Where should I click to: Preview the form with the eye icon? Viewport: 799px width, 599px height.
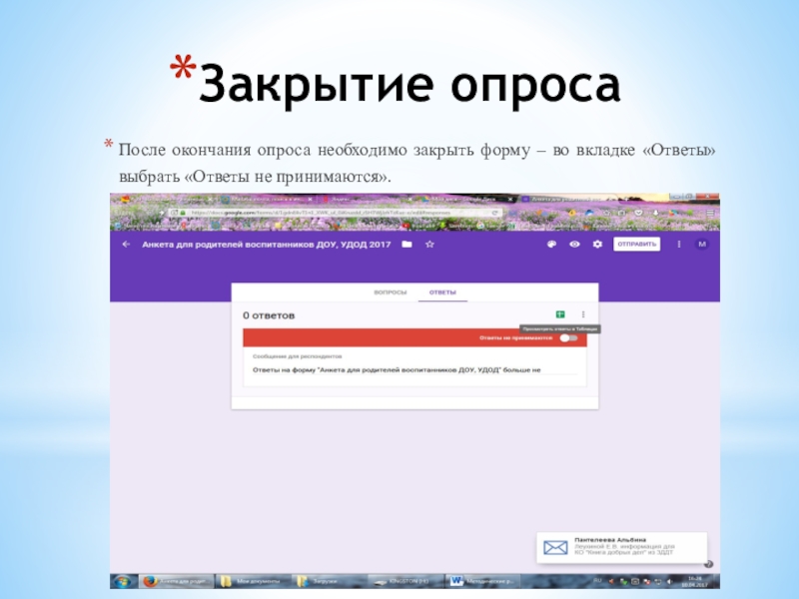574,245
